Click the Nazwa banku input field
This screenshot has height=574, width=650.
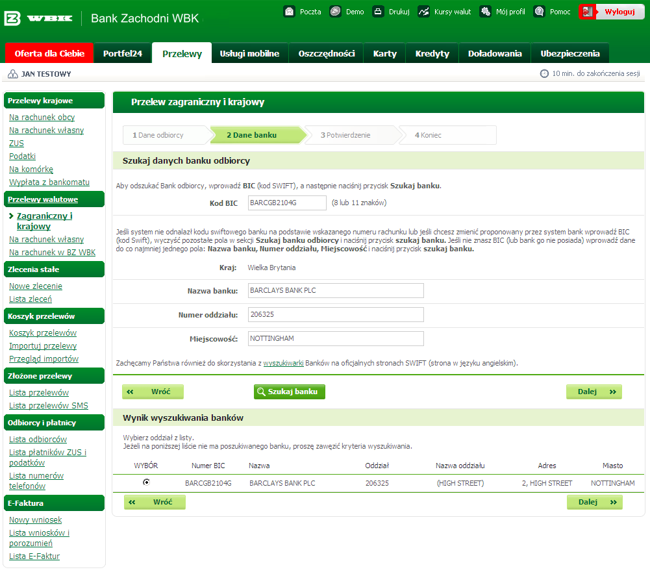tap(336, 290)
